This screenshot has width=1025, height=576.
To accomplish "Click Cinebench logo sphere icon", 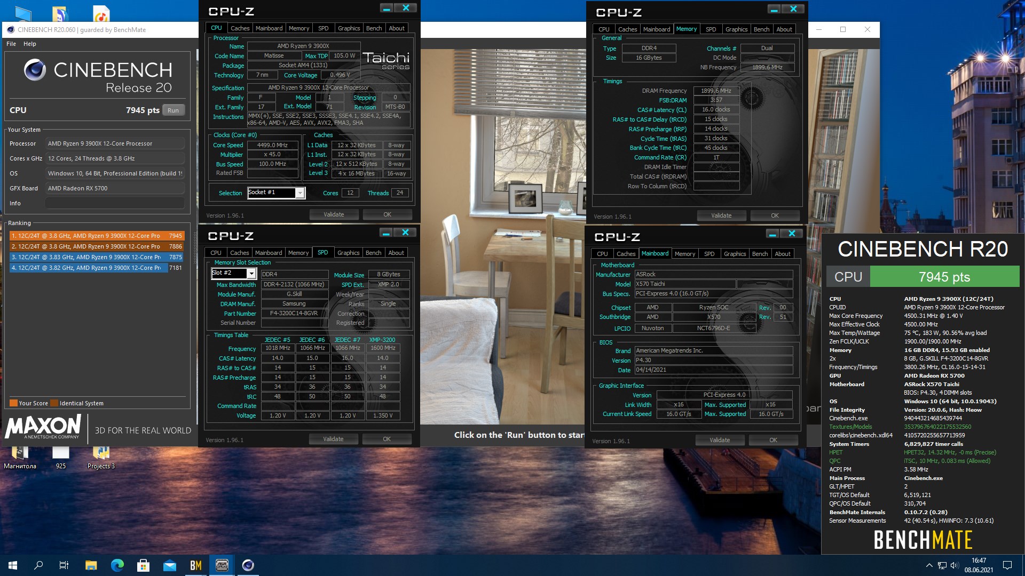I will click(35, 70).
